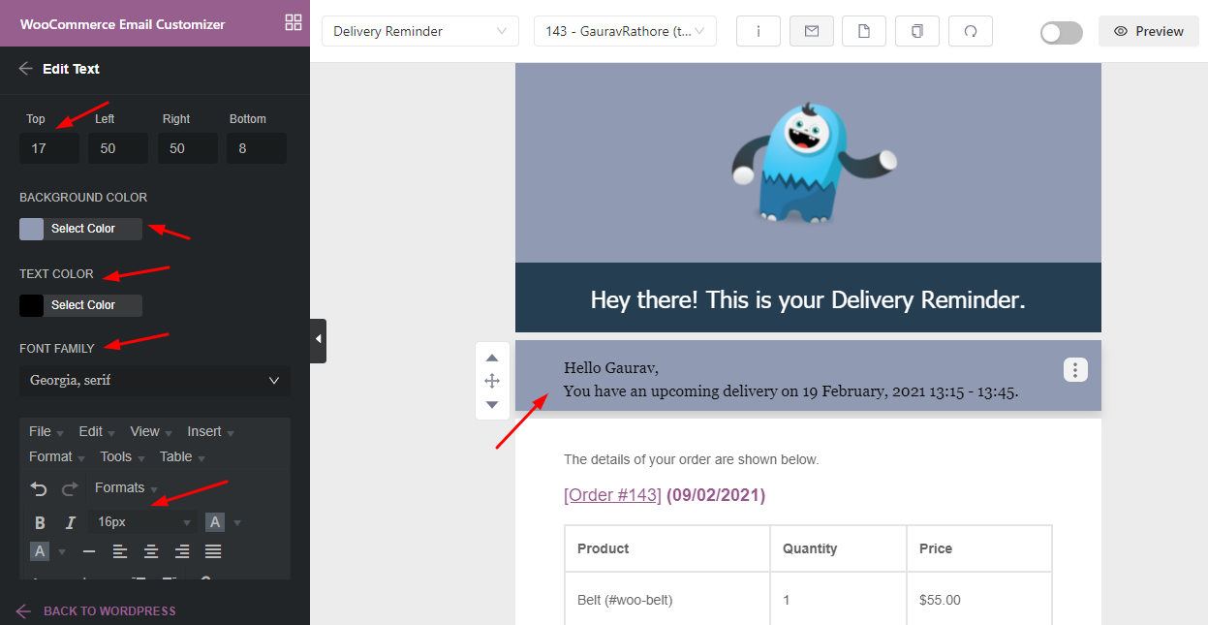
Task: Open the three-dot options on text block
Action: click(x=1075, y=370)
